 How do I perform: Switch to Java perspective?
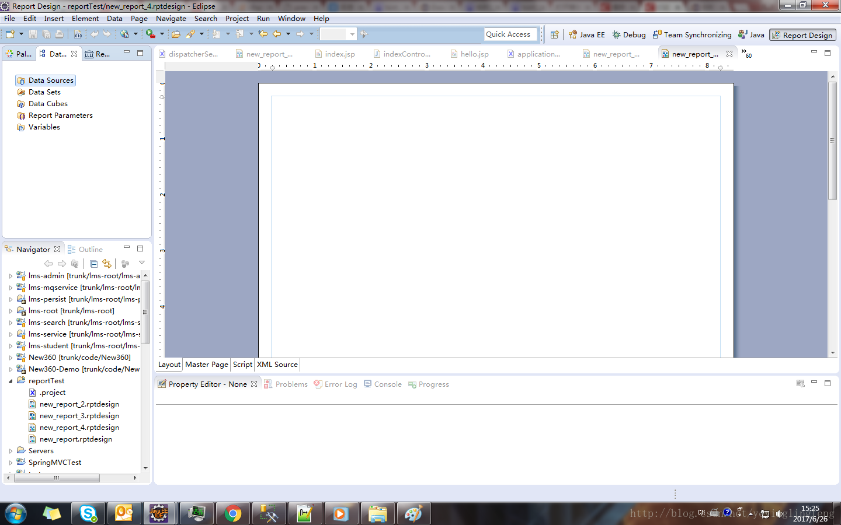751,34
